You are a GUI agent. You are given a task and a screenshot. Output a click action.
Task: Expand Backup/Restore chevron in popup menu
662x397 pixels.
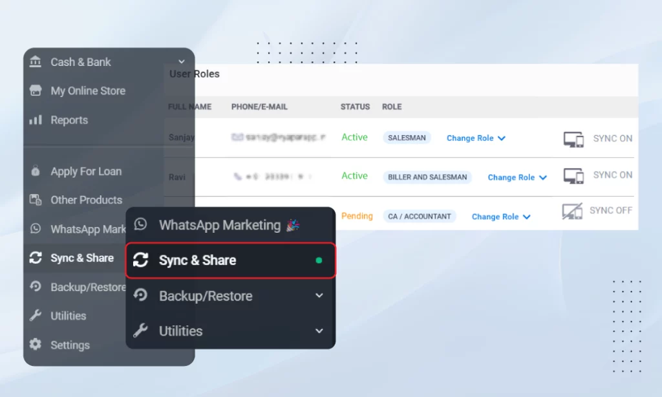[319, 295]
